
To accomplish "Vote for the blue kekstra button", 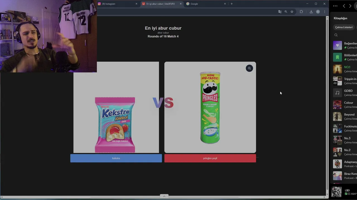I will (116, 158).
